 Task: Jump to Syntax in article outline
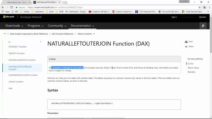(x=190, y=63)
